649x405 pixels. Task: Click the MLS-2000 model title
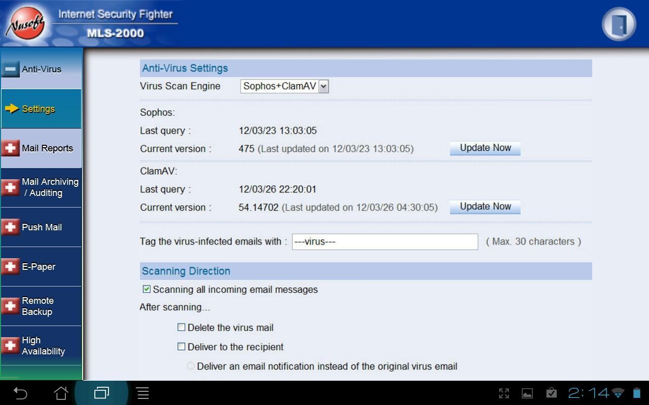coord(115,33)
